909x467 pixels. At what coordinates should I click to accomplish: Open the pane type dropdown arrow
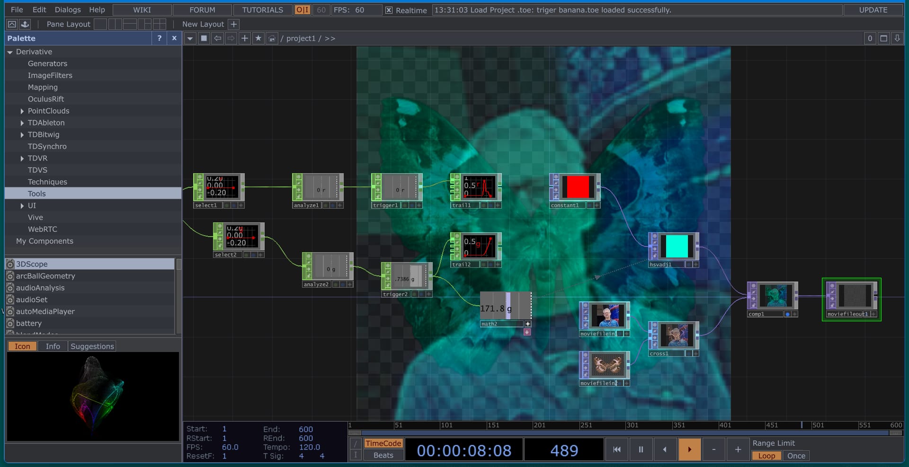(x=190, y=38)
